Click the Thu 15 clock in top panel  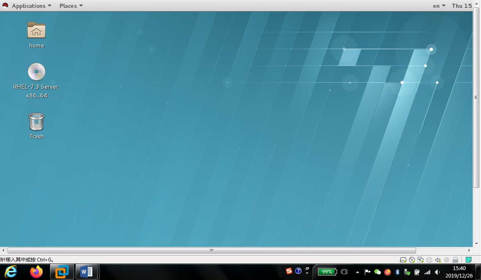click(x=462, y=6)
